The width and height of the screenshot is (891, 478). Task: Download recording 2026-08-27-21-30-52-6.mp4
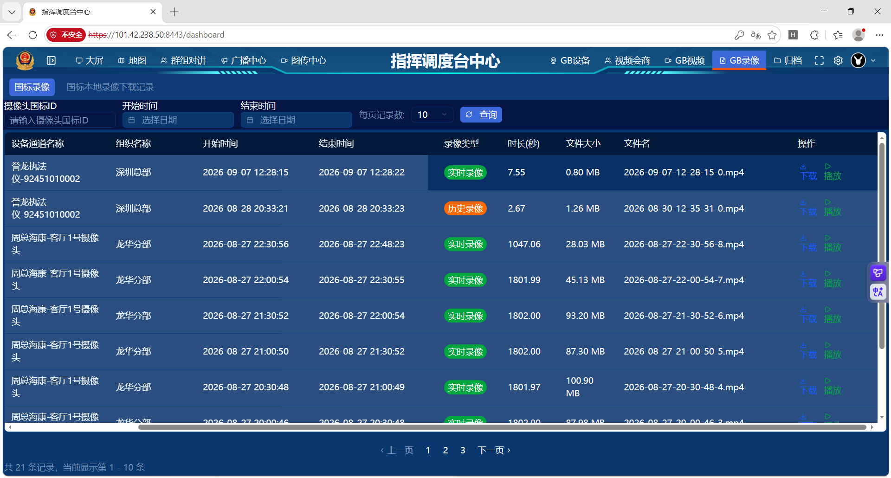click(x=808, y=315)
